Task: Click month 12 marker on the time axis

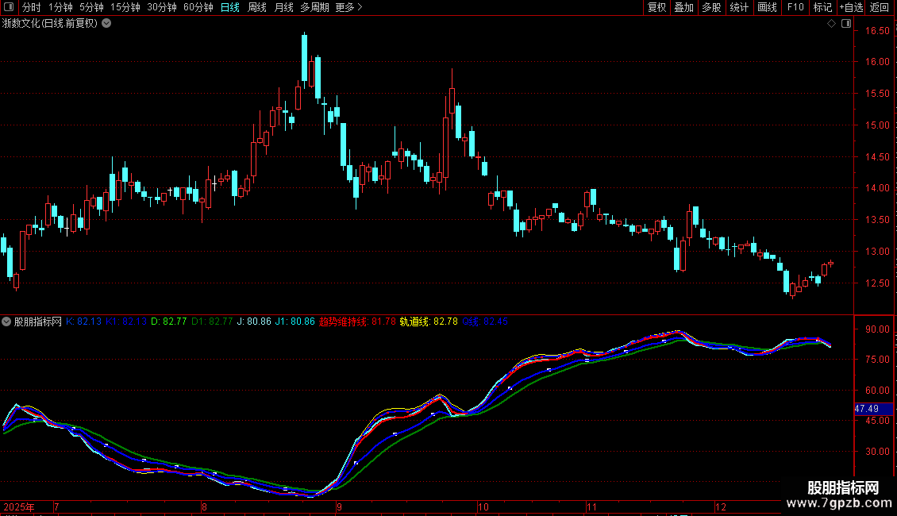Action: [x=720, y=506]
